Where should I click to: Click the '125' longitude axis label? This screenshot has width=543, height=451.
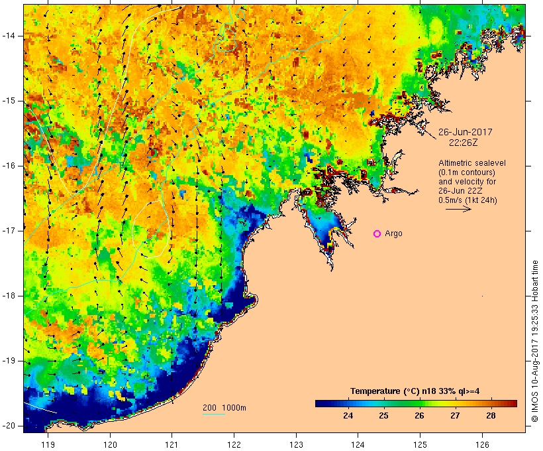pos(420,445)
